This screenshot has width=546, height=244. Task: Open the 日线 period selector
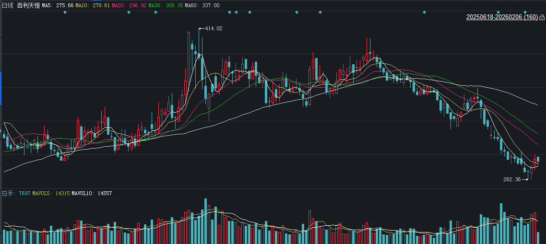8,5
